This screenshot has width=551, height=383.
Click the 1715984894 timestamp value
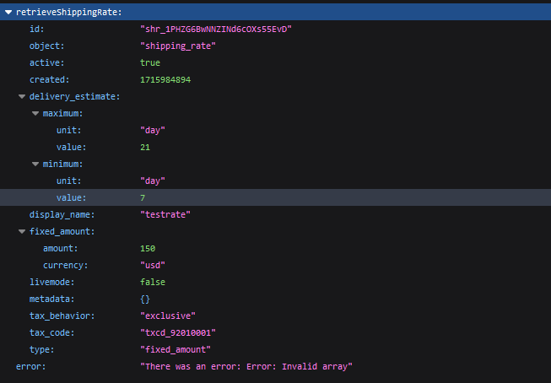click(165, 79)
